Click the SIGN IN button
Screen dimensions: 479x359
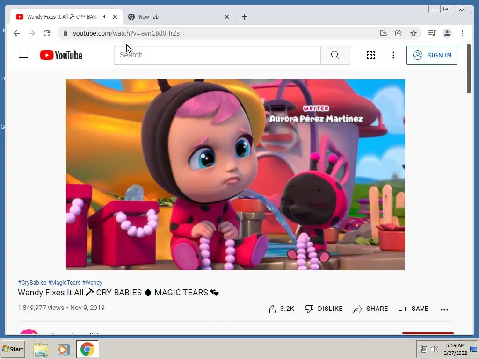click(x=432, y=55)
